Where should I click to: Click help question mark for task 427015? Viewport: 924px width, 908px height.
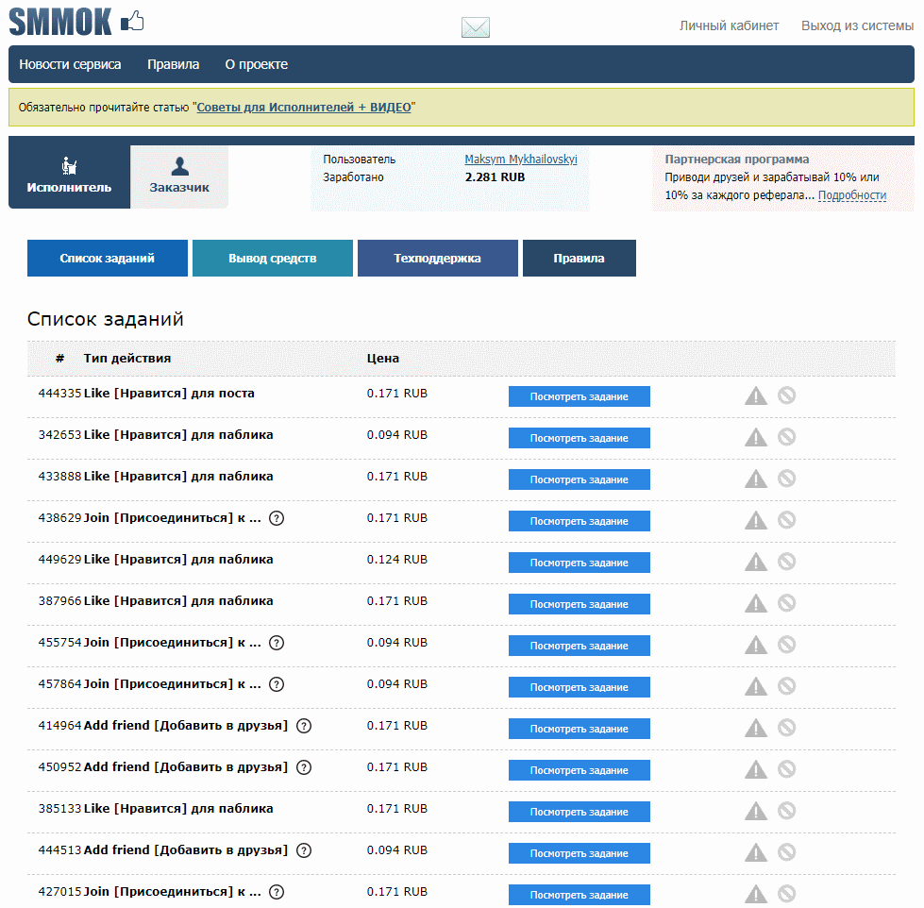pos(277,892)
